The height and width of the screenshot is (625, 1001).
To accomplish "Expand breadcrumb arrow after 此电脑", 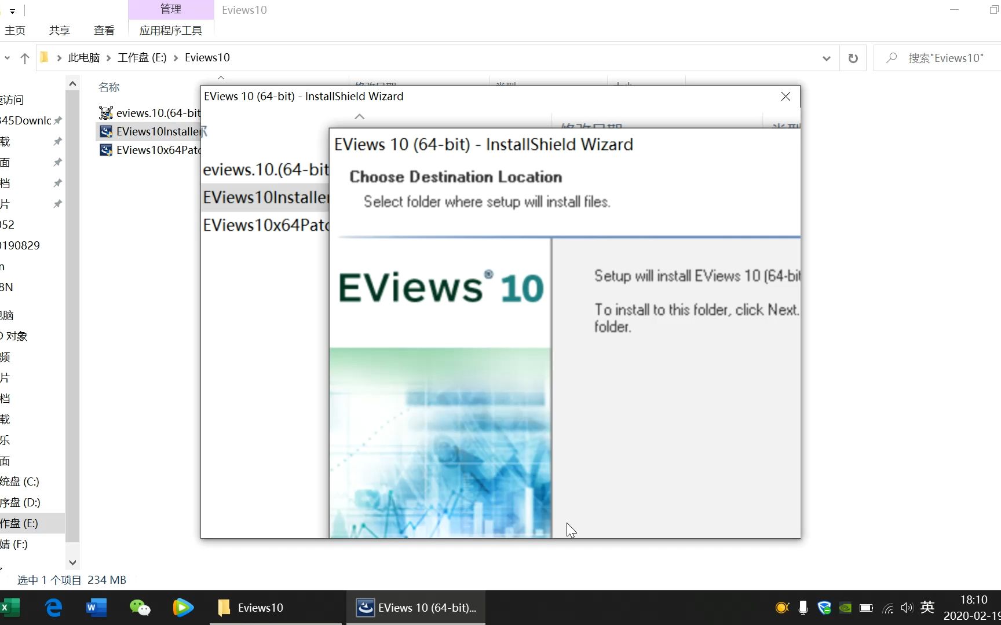I will (108, 58).
